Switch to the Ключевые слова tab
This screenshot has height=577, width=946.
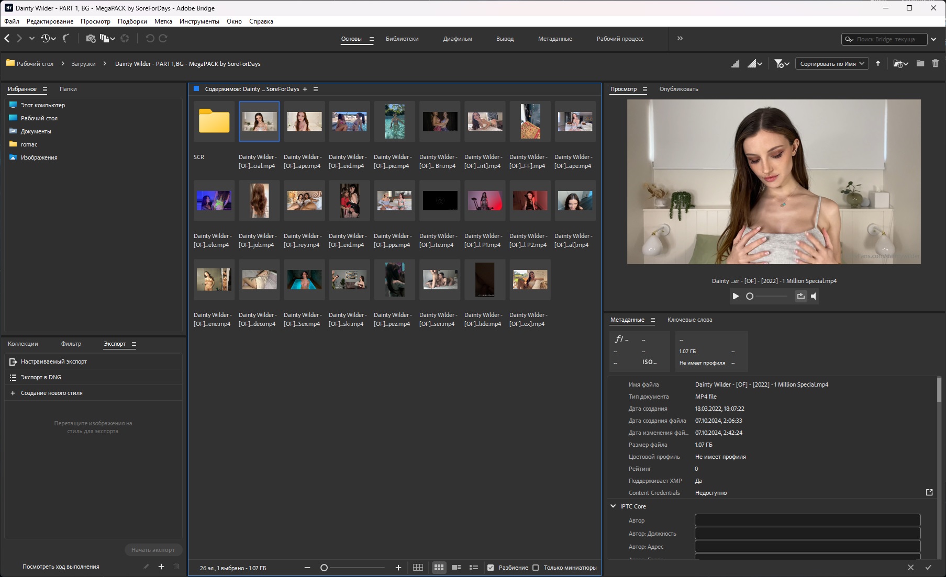pyautogui.click(x=689, y=320)
